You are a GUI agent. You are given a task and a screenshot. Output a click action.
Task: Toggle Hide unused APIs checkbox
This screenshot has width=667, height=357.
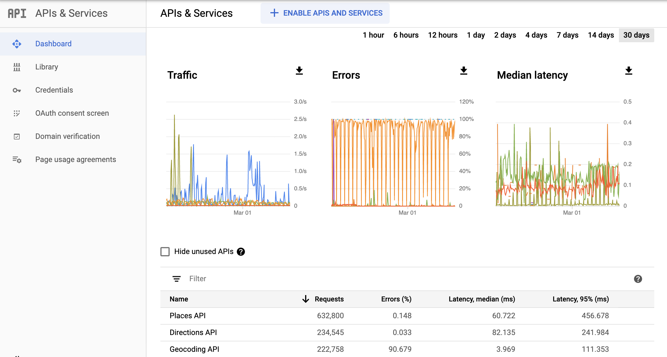tap(165, 252)
